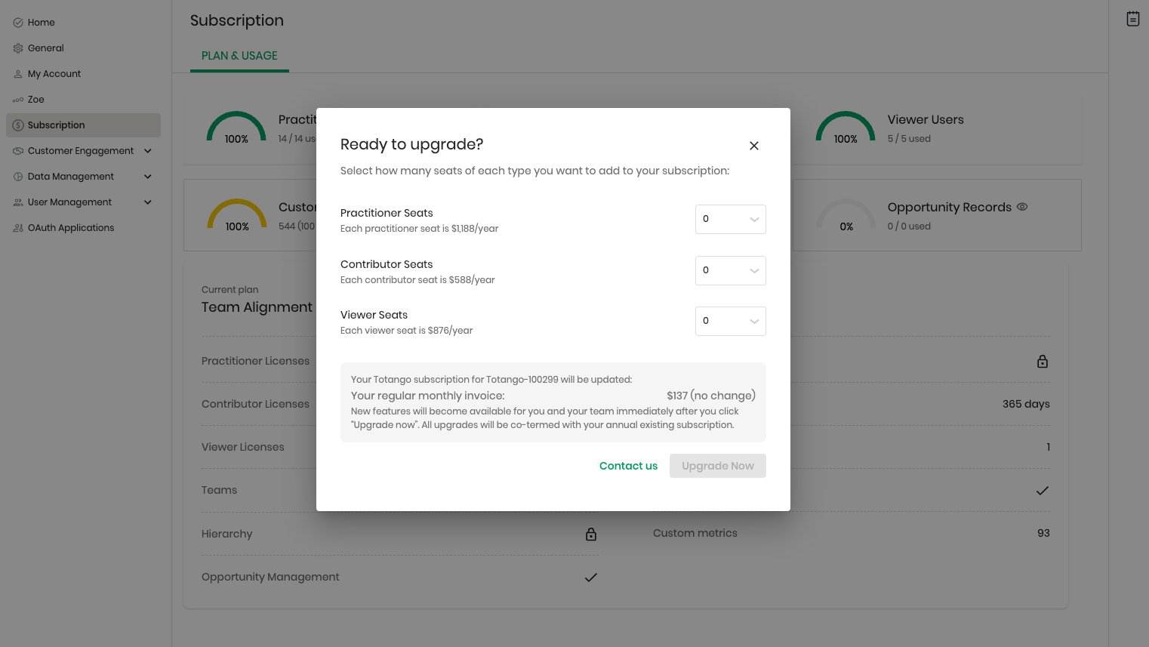Select Subscription in the sidebar
Image resolution: width=1149 pixels, height=647 pixels.
tap(83, 125)
